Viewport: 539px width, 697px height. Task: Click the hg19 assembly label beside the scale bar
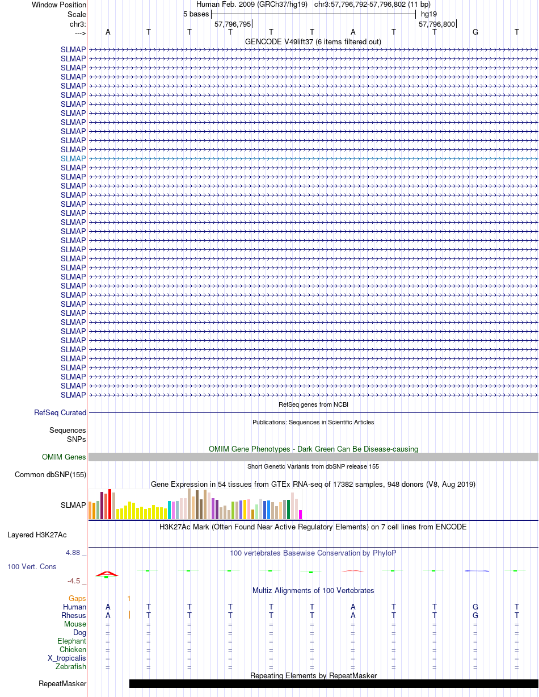tap(429, 14)
